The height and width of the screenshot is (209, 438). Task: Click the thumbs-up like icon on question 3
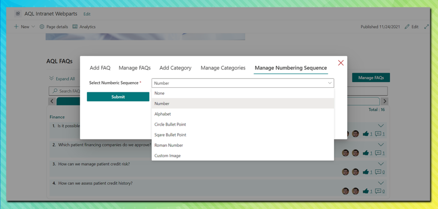click(366, 172)
